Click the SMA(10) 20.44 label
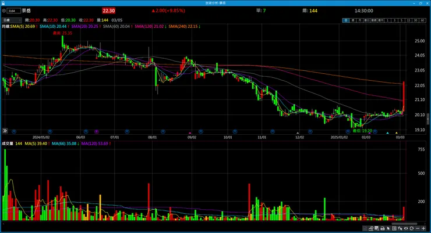 pos(53,27)
